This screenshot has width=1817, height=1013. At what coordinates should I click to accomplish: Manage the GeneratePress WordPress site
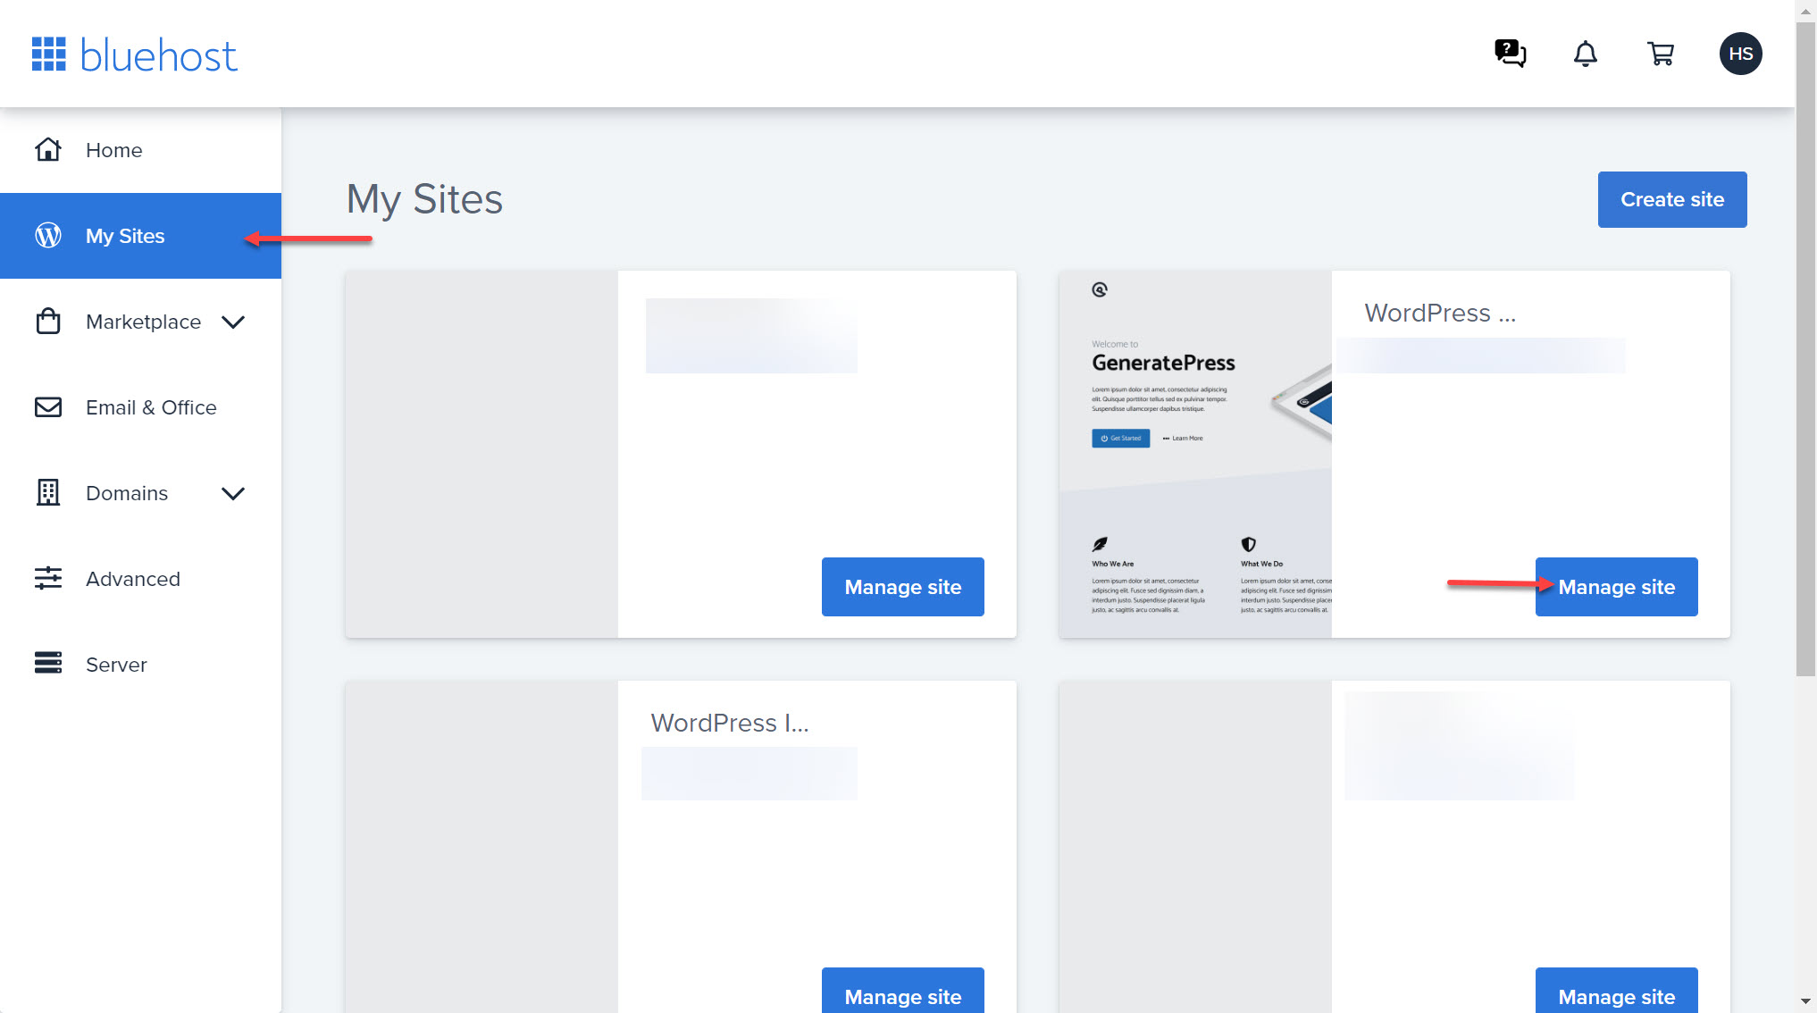tap(1615, 587)
